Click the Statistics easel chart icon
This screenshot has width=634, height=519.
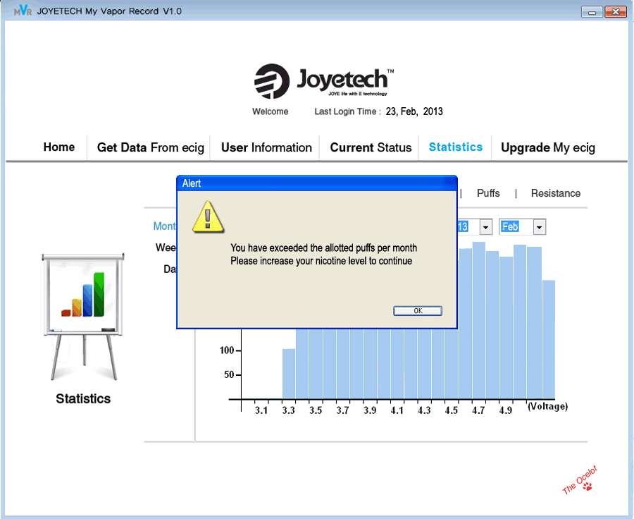83,316
